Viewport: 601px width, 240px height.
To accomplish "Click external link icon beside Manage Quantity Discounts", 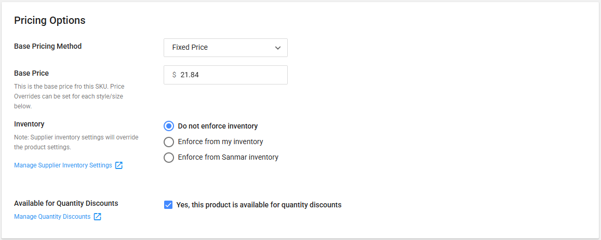I will pos(97,217).
